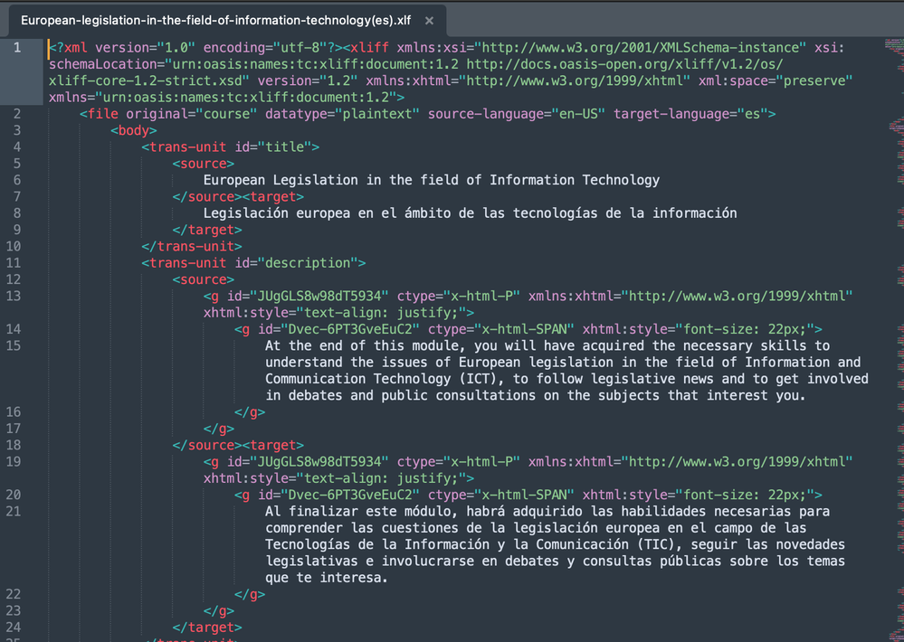Screen dimensions: 904x642
Task: Click the </g> tag on line 17
Action: (218, 429)
